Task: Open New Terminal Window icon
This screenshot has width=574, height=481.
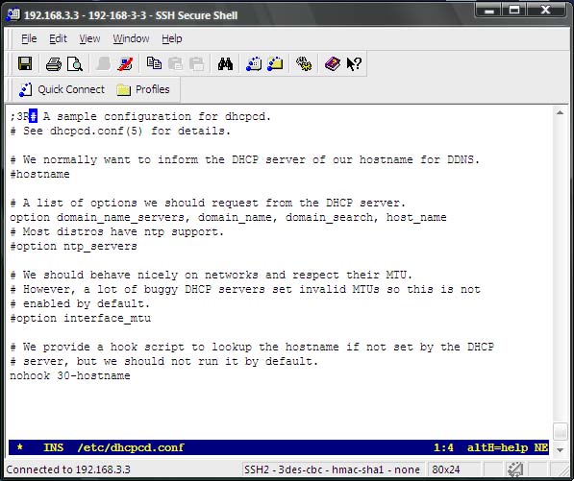Action: (254, 64)
